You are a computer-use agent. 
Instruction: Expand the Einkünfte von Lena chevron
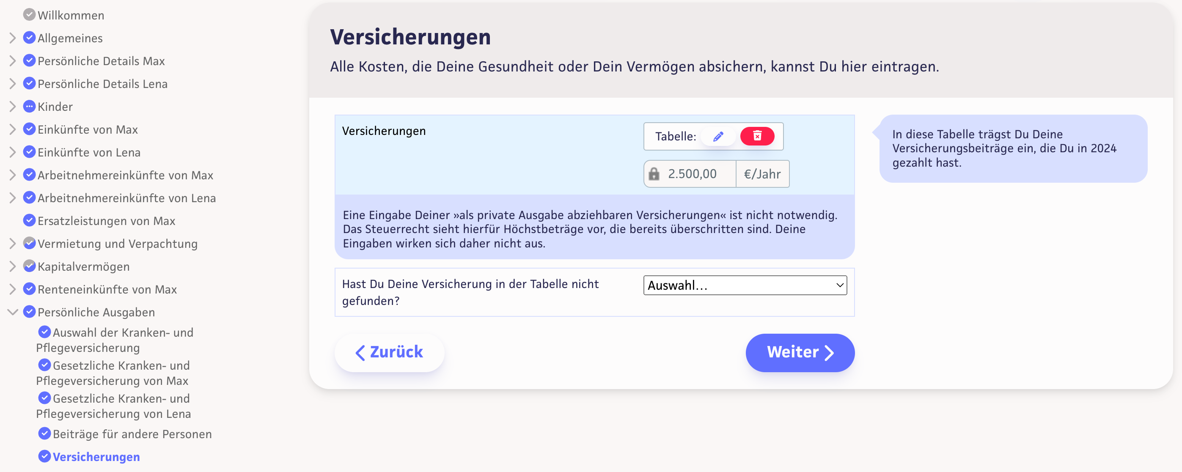pos(12,152)
